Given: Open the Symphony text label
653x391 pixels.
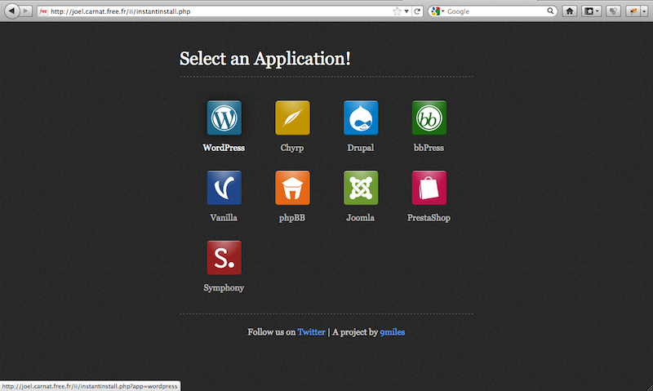Looking at the screenshot, I should (224, 288).
